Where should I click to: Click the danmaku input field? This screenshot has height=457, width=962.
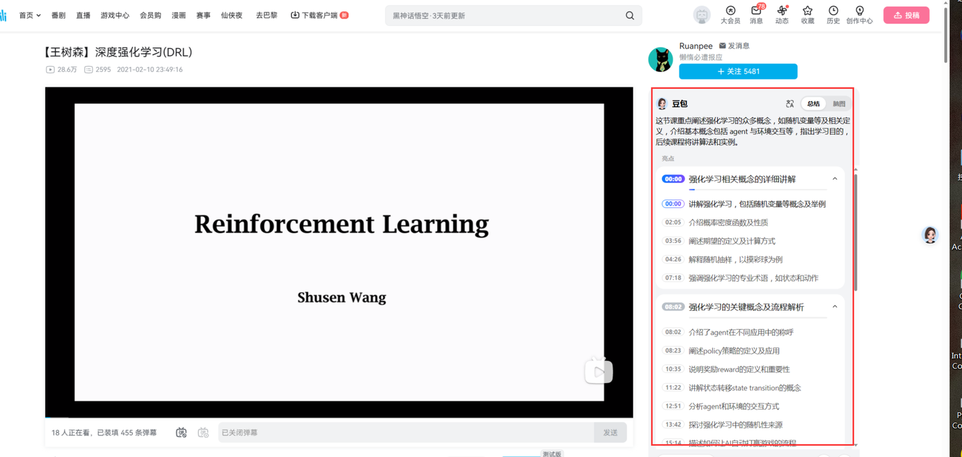tap(406, 432)
